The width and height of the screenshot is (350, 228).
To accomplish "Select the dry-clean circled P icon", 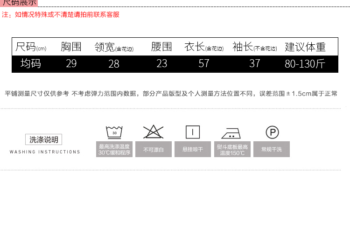I will (x=272, y=132).
